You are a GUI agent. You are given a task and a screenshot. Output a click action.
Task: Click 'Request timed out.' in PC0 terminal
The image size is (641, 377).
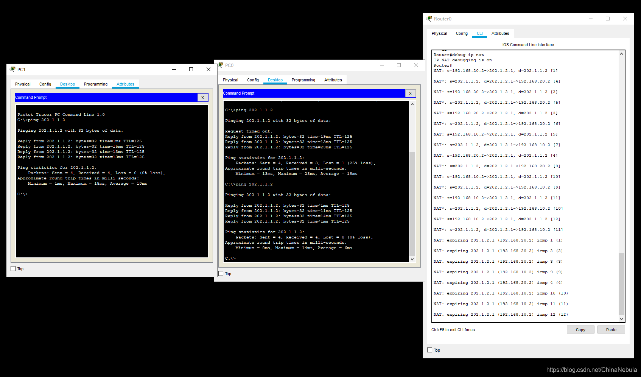(249, 131)
